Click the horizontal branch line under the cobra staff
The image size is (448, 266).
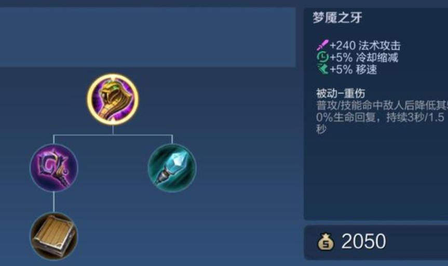tap(113, 135)
